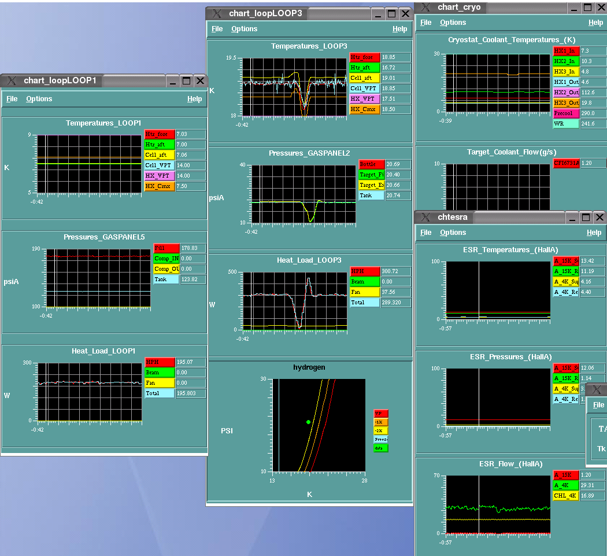Open the X window menu icon of chart_loopLOOP1

tap(12, 80)
